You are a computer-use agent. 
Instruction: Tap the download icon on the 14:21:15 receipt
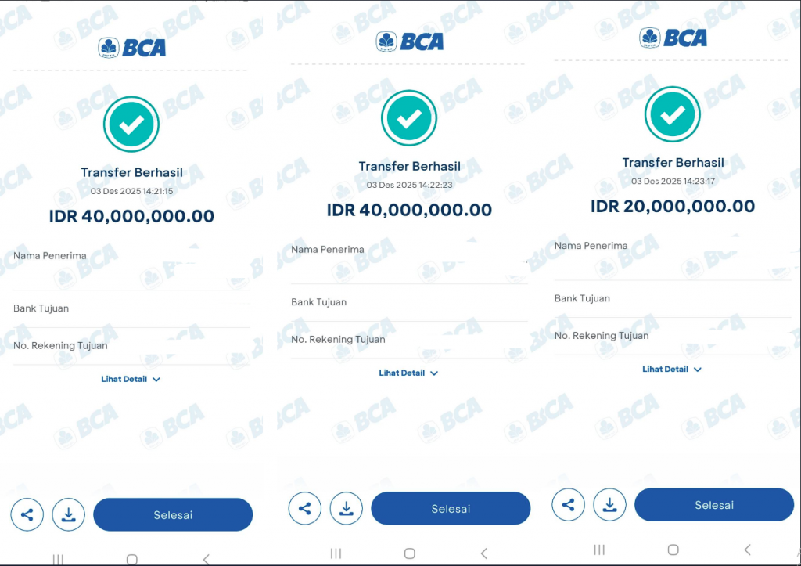(69, 515)
